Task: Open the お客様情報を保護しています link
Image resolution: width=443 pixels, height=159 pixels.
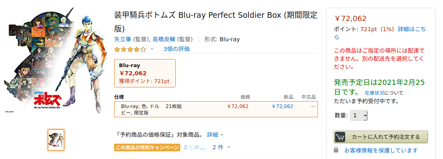Action: pos(381,150)
